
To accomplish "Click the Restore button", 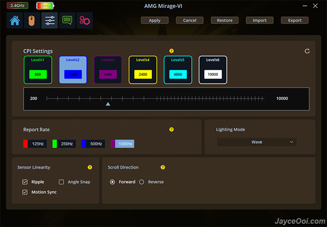I will pyautogui.click(x=225, y=21).
